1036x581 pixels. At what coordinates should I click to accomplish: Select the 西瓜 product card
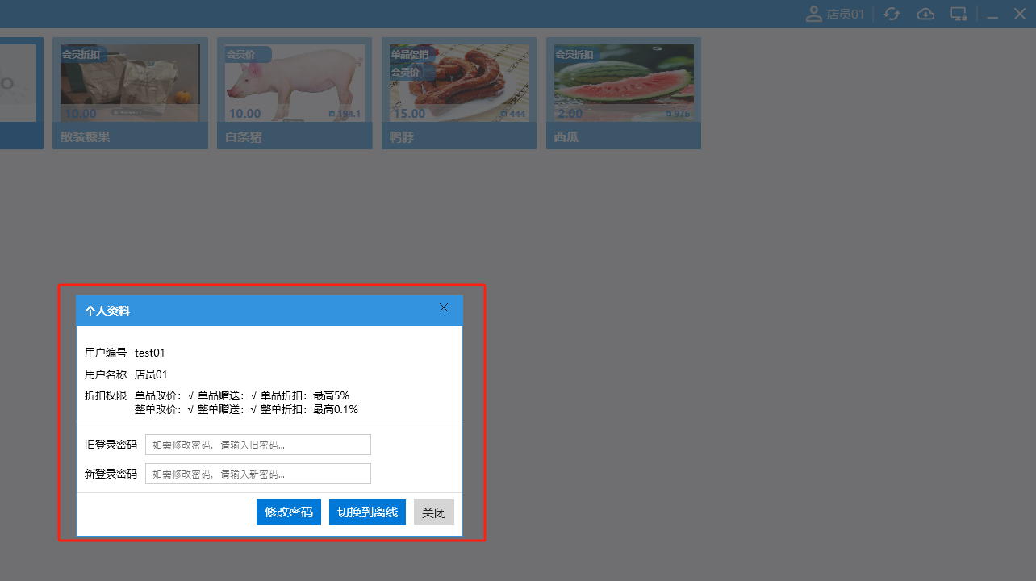pyautogui.click(x=624, y=93)
